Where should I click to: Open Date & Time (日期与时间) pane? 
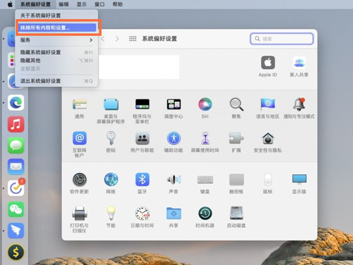(x=142, y=214)
